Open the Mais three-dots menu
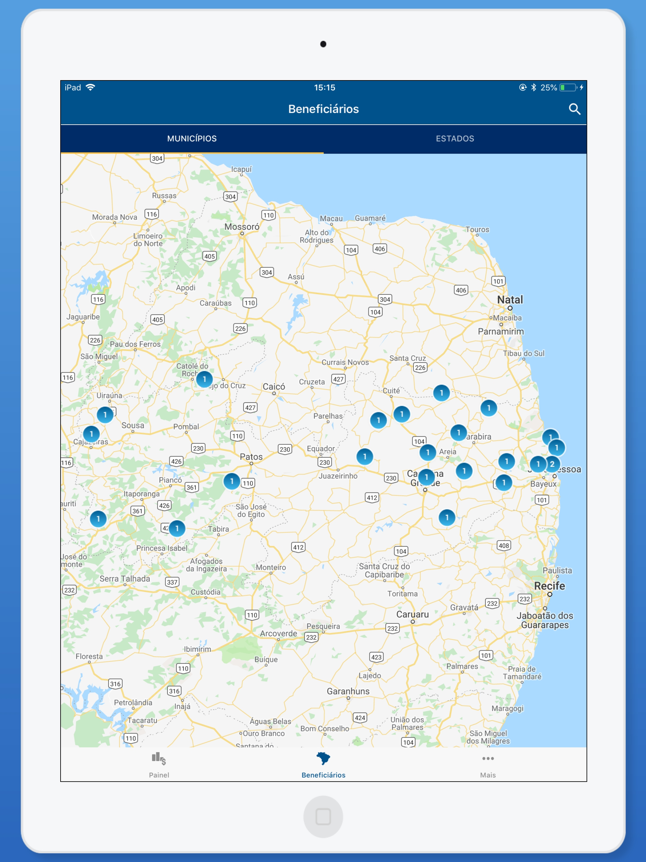 click(488, 765)
